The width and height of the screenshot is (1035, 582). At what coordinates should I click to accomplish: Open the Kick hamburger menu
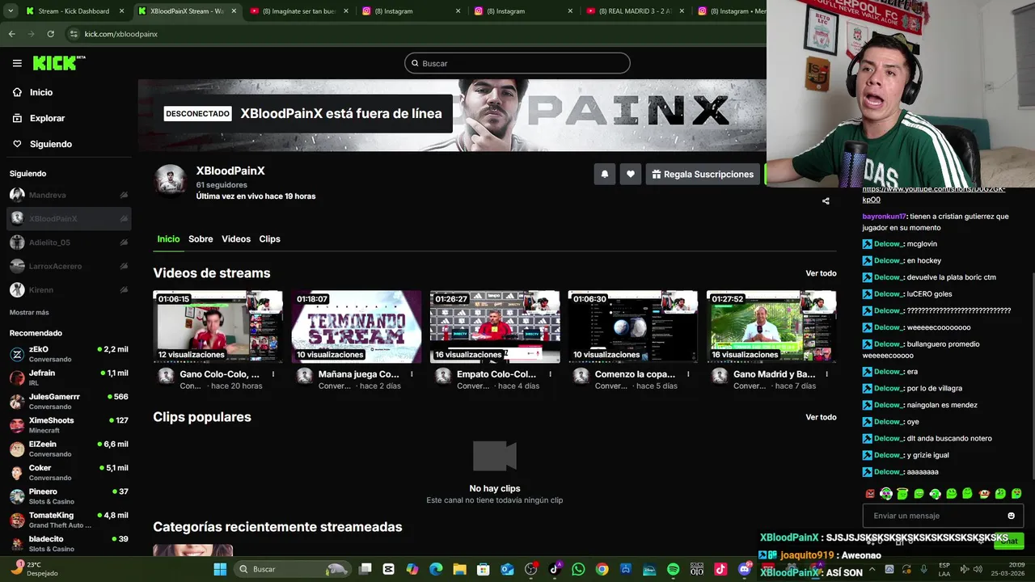click(x=17, y=63)
